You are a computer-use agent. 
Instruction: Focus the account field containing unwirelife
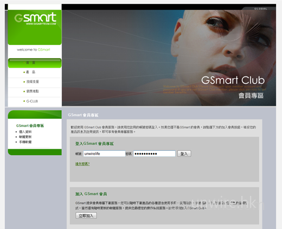pyautogui.click(x=104, y=154)
